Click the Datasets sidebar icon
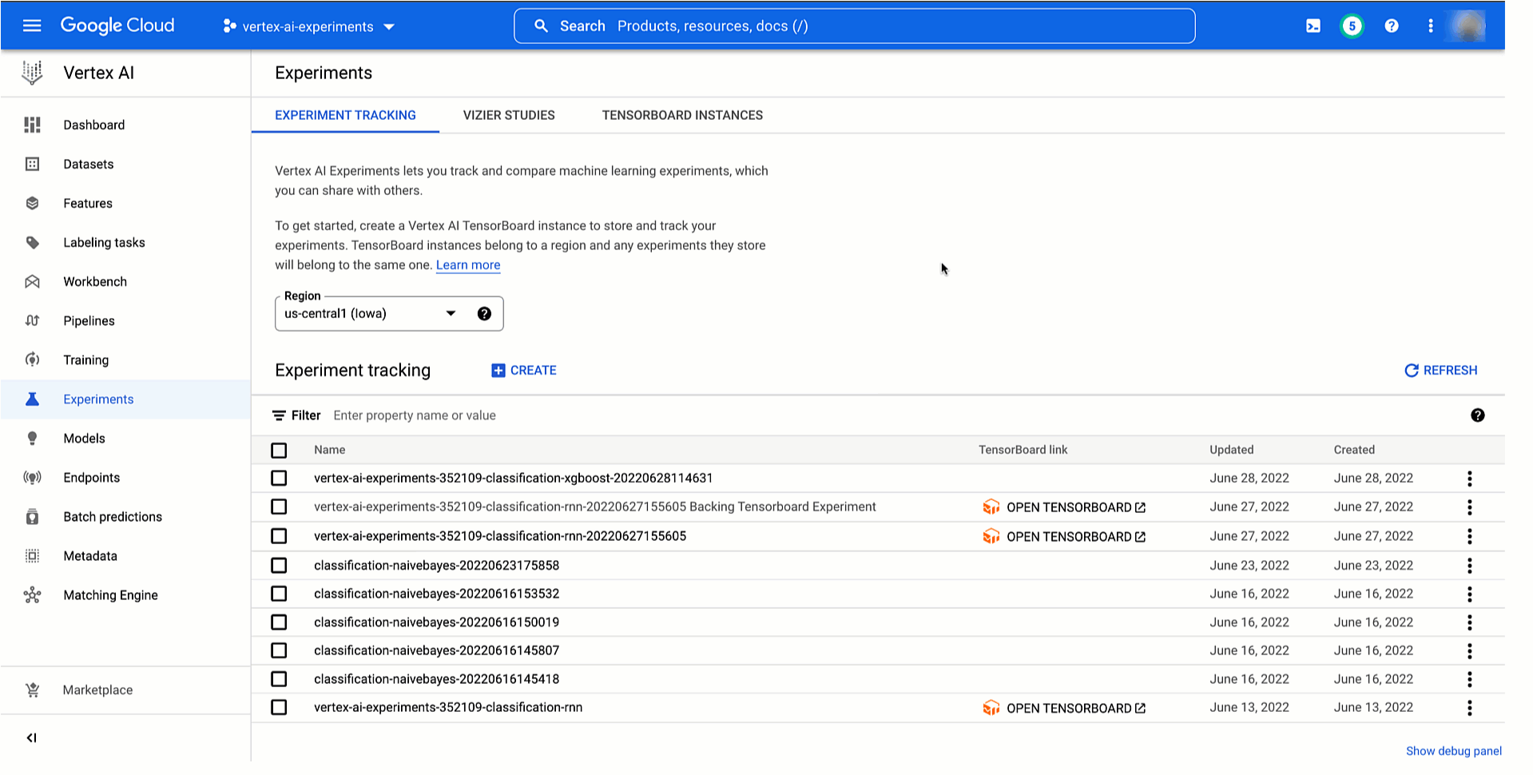 (32, 164)
